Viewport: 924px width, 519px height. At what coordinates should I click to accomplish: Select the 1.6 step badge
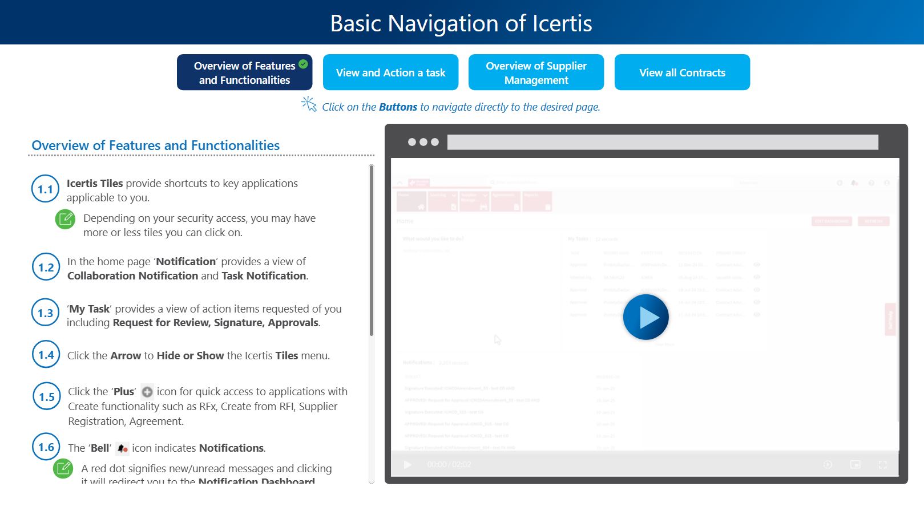[x=46, y=447]
